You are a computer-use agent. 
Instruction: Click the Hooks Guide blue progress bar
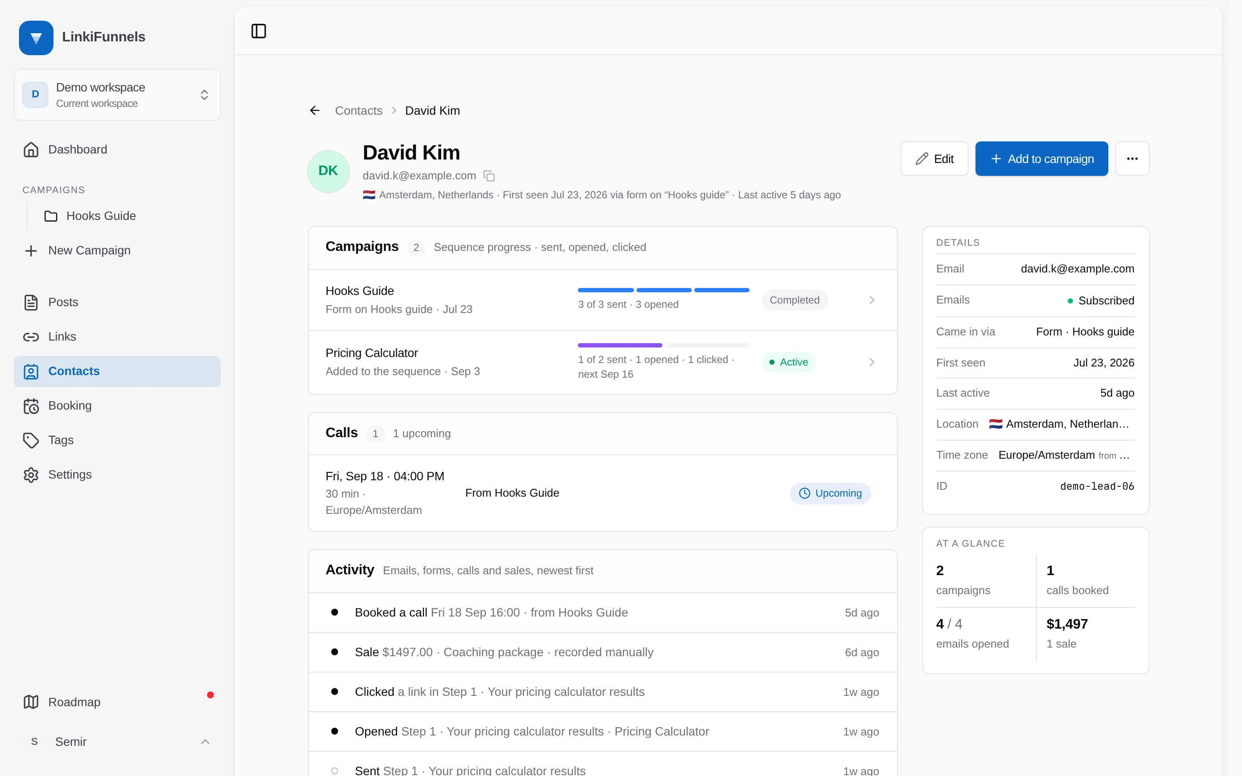[x=664, y=291]
